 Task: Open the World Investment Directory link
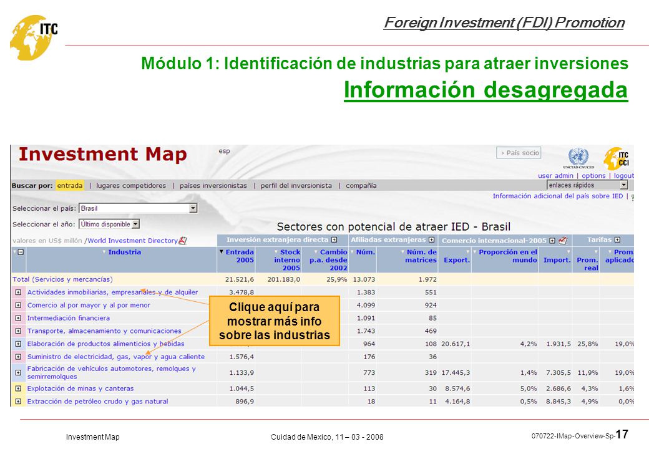pyautogui.click(x=132, y=241)
